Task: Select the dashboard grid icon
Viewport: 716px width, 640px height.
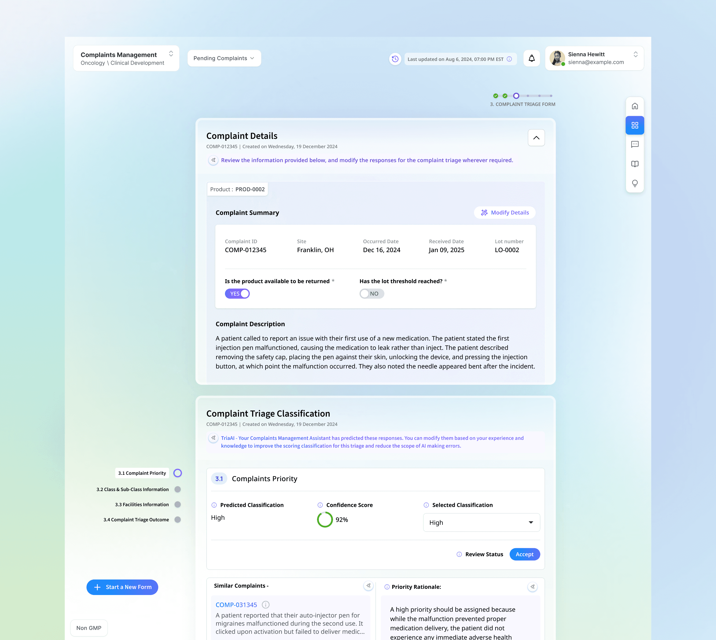Action: click(x=635, y=125)
